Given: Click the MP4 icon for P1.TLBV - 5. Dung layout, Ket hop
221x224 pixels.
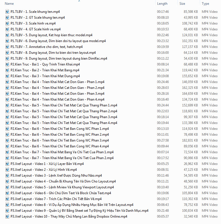Looking at the screenshot, I should point(7,35).
